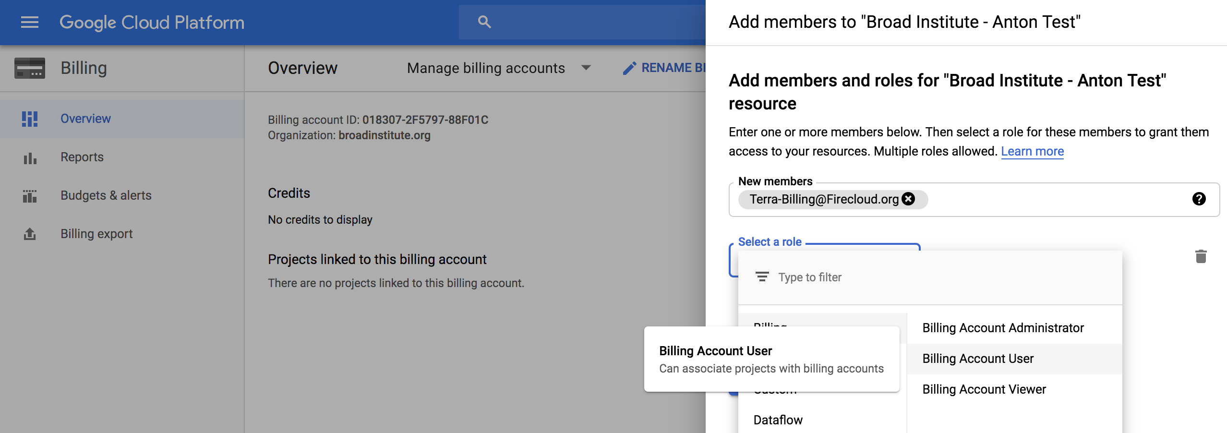Click the broadinstitute.org organization text
Image resolution: width=1227 pixels, height=433 pixels.
click(385, 135)
